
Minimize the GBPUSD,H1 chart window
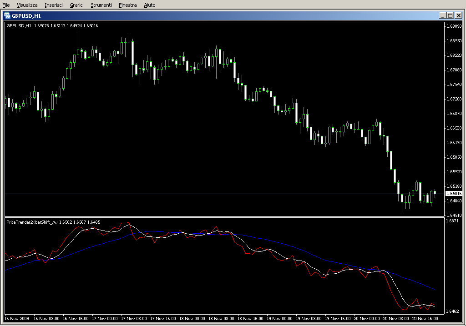pyautogui.click(x=442, y=15)
